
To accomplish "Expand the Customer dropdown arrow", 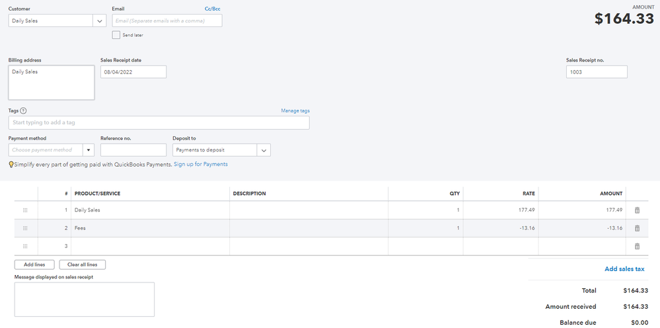I will point(100,20).
